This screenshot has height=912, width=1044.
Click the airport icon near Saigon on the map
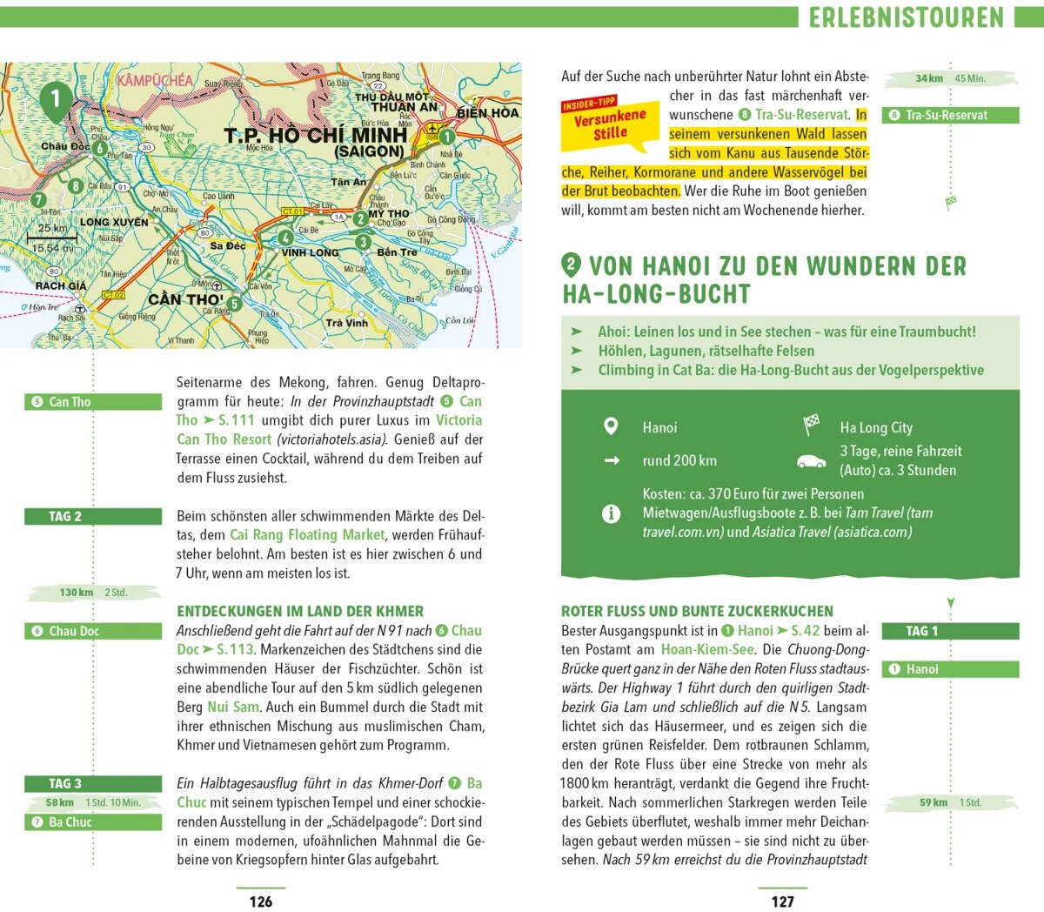432,129
